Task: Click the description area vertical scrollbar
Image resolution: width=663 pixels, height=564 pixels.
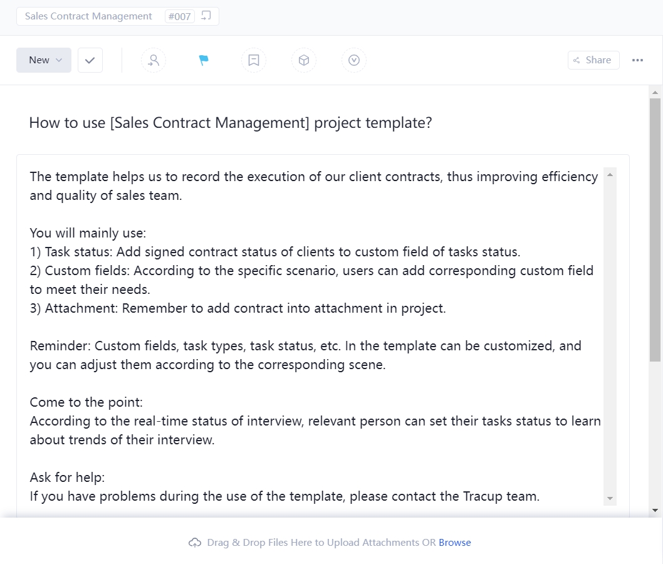Action: tap(610, 332)
